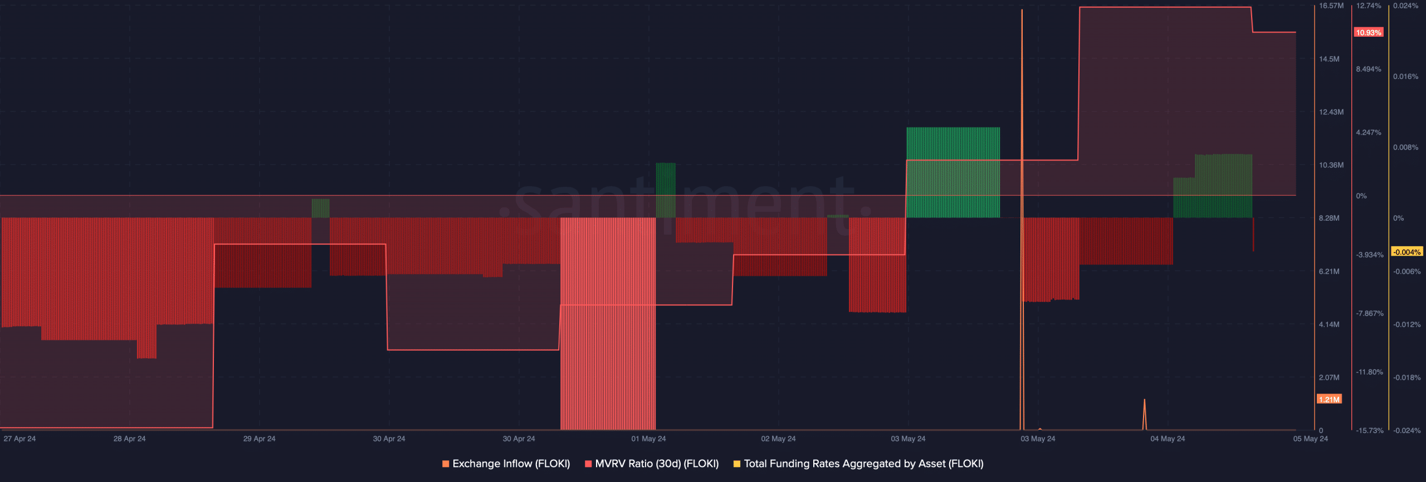Click the 4.247% MVRV axis label
Screen dimensions: 1426x482
point(1369,132)
